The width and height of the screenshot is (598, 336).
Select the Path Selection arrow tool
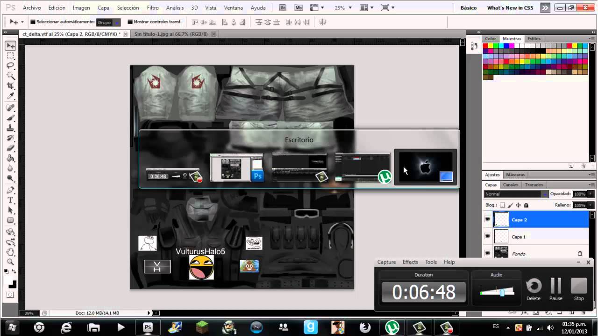point(10,210)
